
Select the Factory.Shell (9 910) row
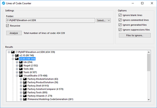[38, 86]
